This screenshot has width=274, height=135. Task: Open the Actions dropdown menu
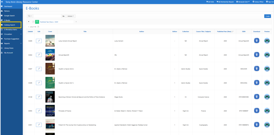pyautogui.click(x=71, y=16)
